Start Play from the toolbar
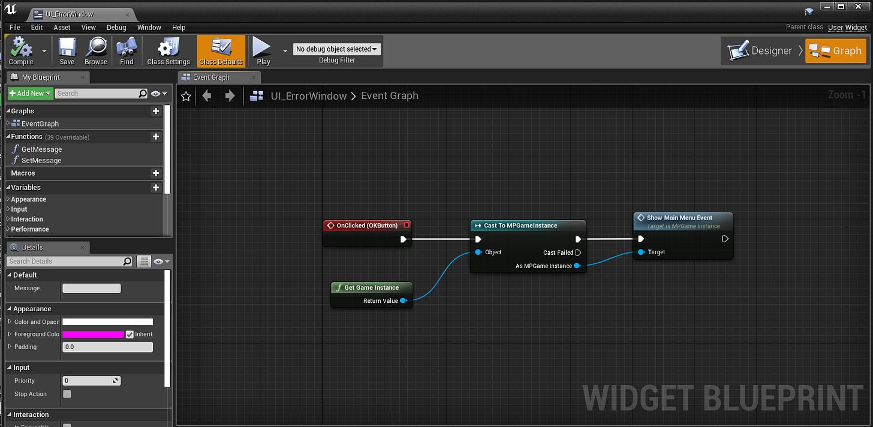 point(263,51)
